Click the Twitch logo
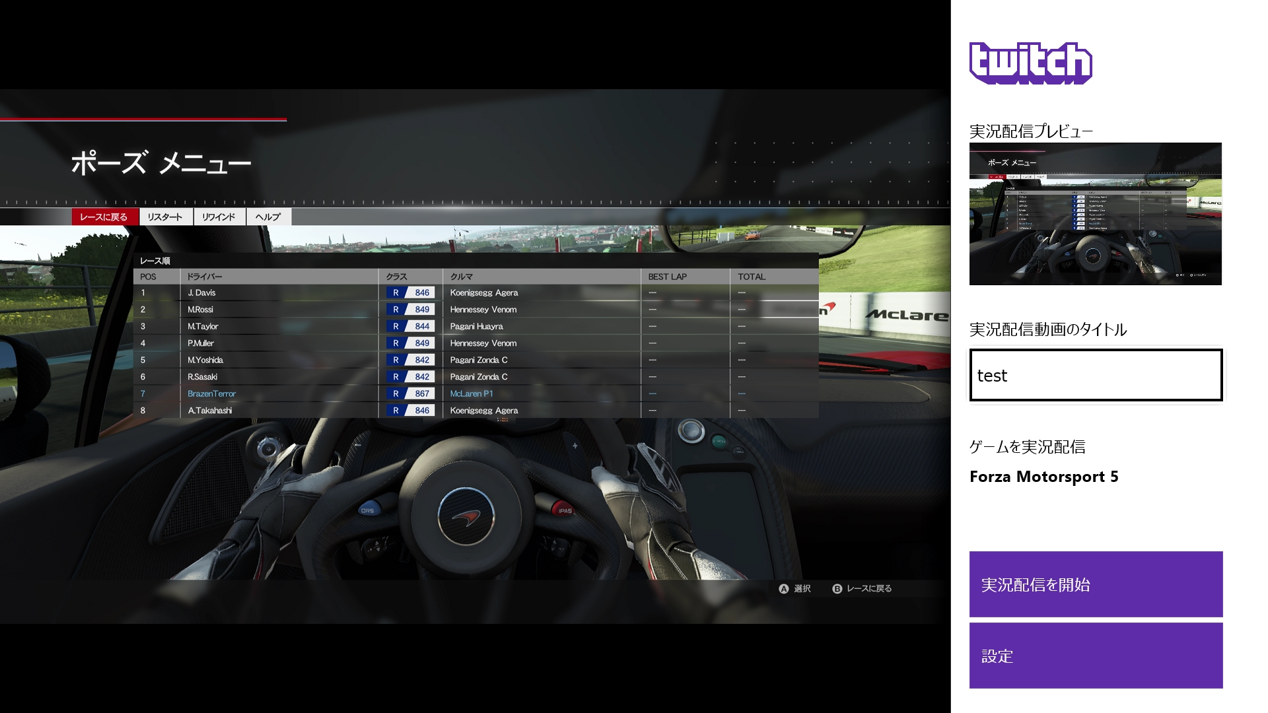Viewport: 1268px width, 713px height. [x=1030, y=63]
